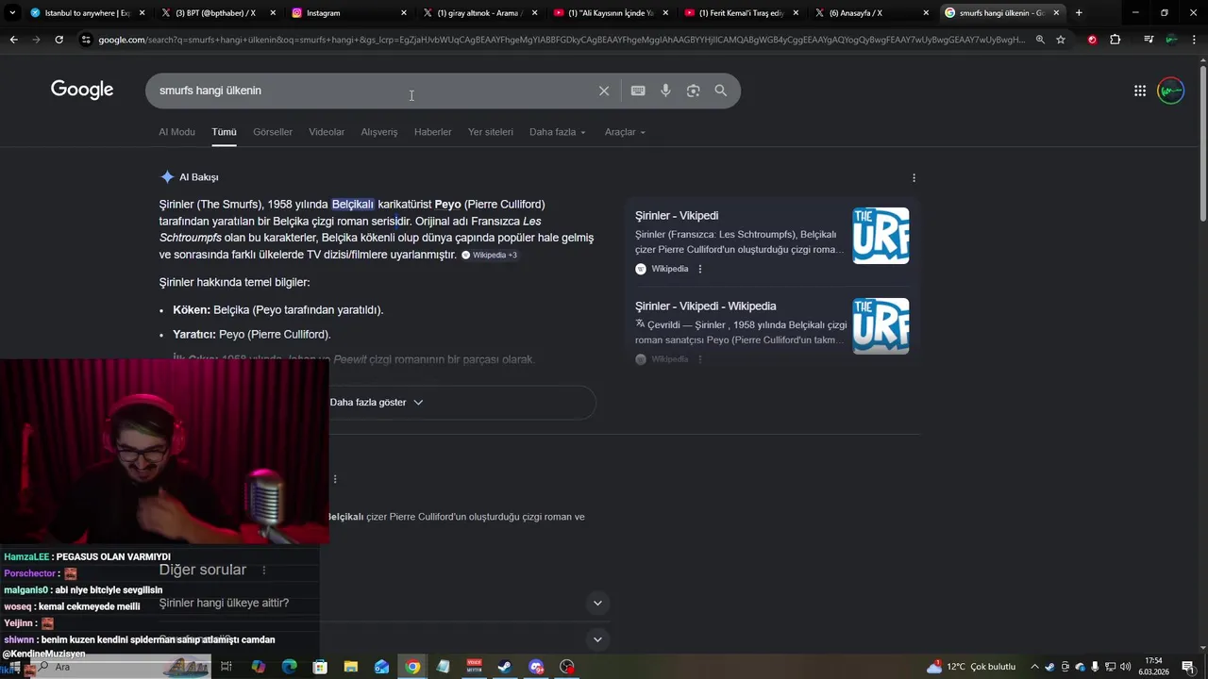This screenshot has height=679, width=1208.
Task: Open File Explorer from the taskbar
Action: point(351,667)
